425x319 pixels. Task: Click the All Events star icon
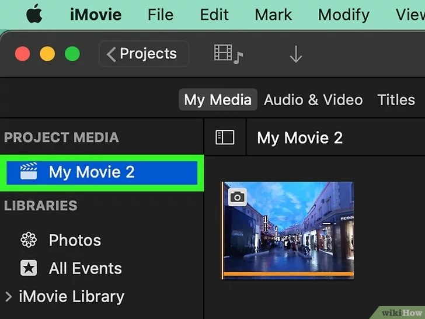point(29,268)
